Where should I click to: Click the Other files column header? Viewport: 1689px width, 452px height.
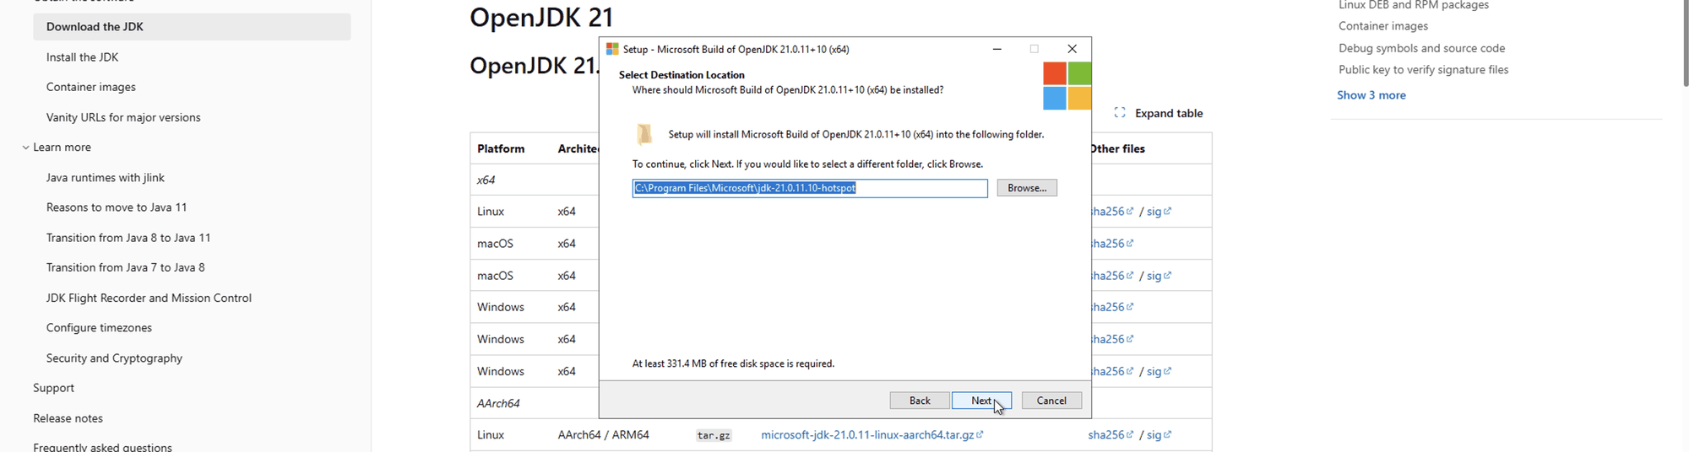point(1118,148)
